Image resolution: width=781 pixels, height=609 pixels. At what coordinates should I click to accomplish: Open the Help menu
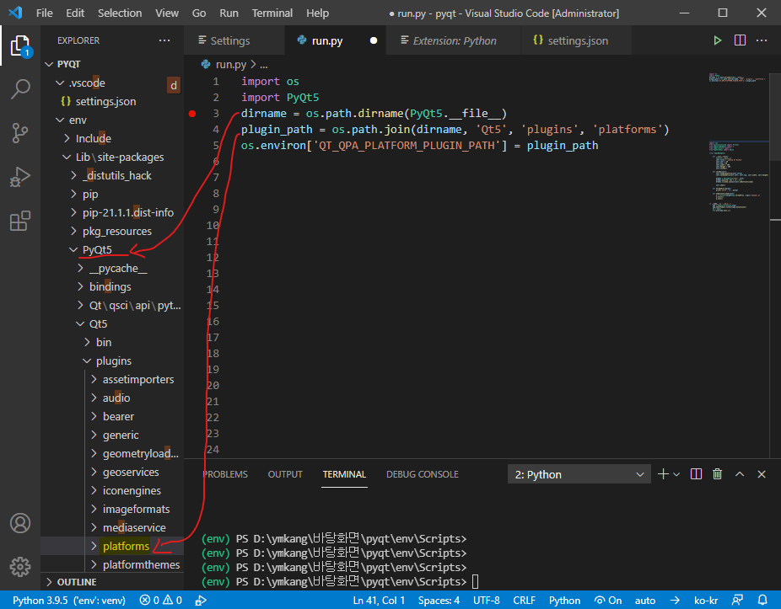pos(317,13)
